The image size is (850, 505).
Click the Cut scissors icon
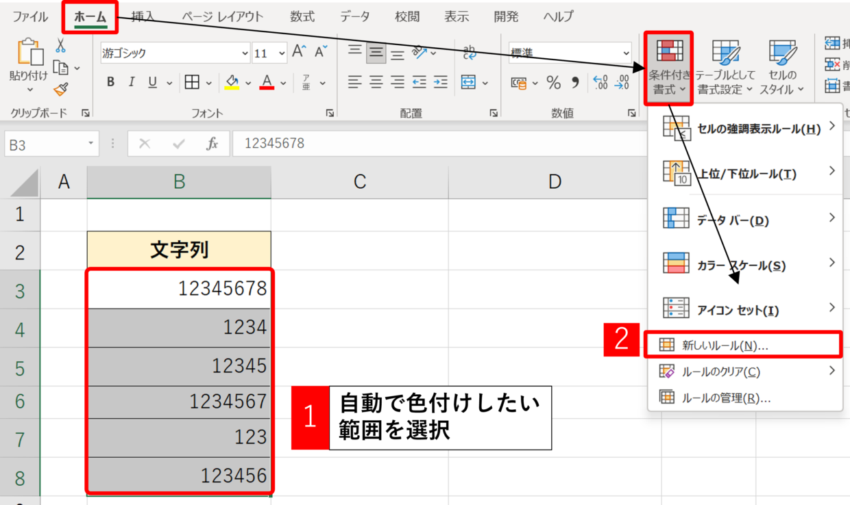(x=60, y=47)
